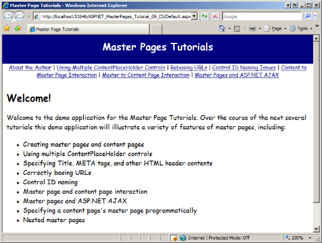Open a new blank tab
The height and width of the screenshot is (243, 322).
[156, 29]
